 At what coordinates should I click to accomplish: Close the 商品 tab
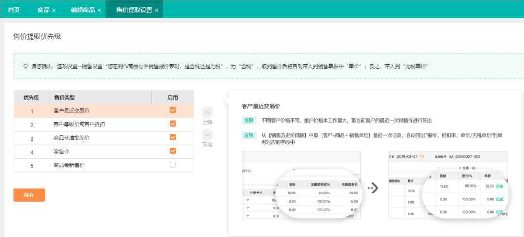pyautogui.click(x=54, y=10)
